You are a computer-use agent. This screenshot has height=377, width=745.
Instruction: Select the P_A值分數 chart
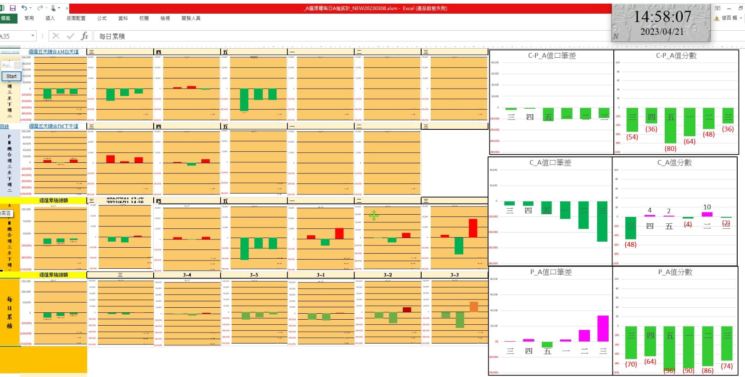[x=675, y=321]
